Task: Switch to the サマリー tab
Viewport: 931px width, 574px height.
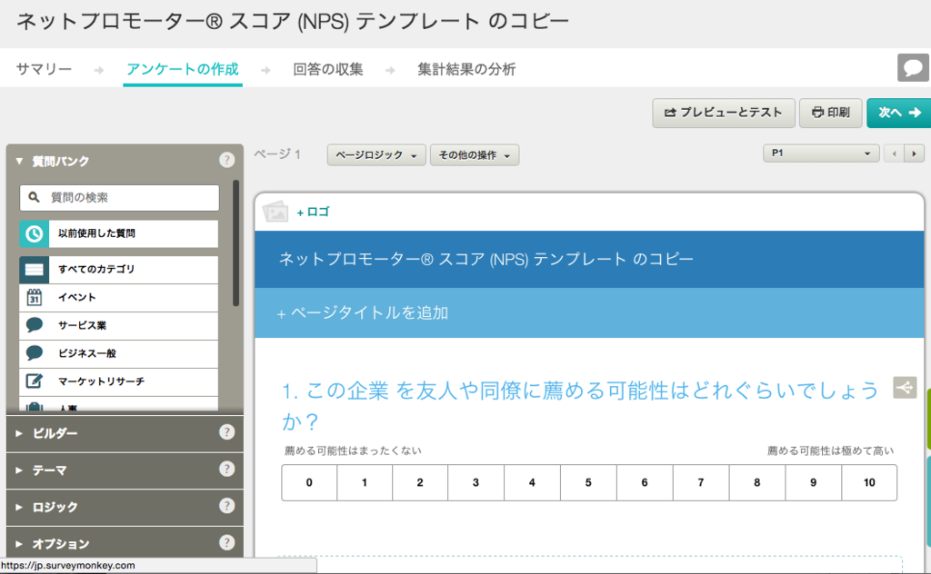Action: coord(44,69)
